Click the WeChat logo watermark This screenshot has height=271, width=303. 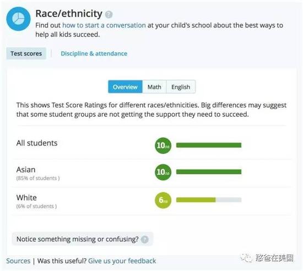click(246, 258)
